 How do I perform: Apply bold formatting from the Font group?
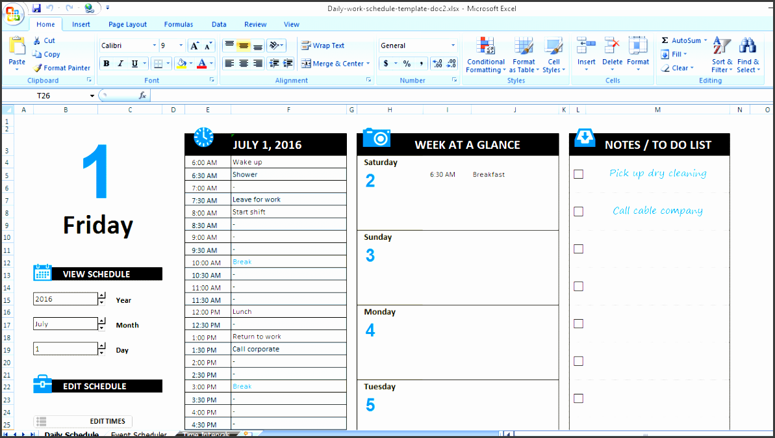[x=107, y=63]
